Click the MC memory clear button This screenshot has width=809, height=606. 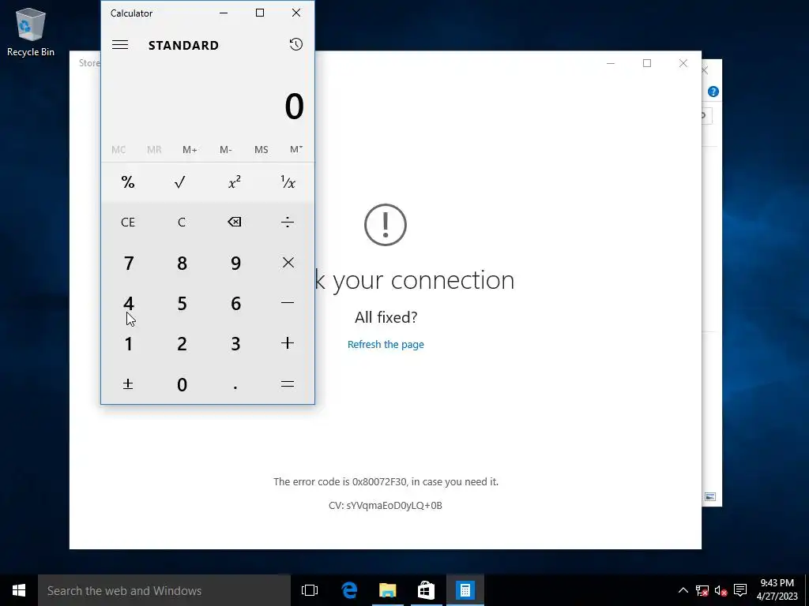click(119, 149)
